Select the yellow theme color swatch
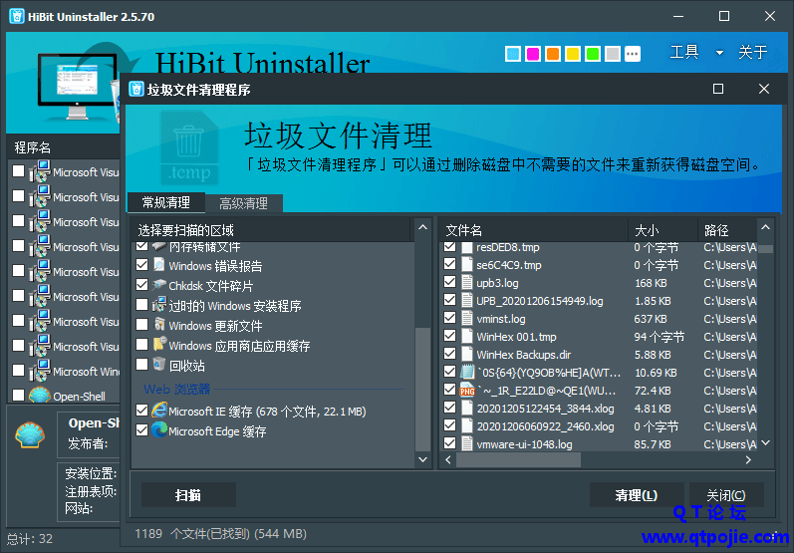This screenshot has width=794, height=553. tap(573, 54)
